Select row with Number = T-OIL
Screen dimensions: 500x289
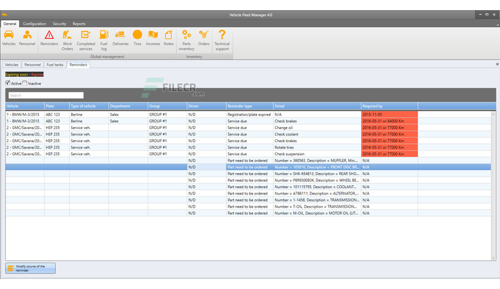[248, 207]
